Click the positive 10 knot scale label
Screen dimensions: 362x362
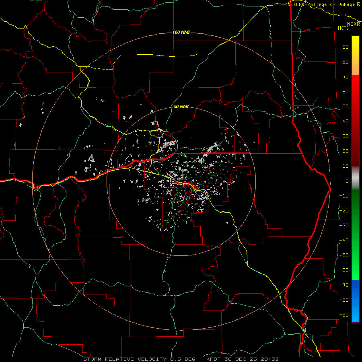click(x=346, y=166)
